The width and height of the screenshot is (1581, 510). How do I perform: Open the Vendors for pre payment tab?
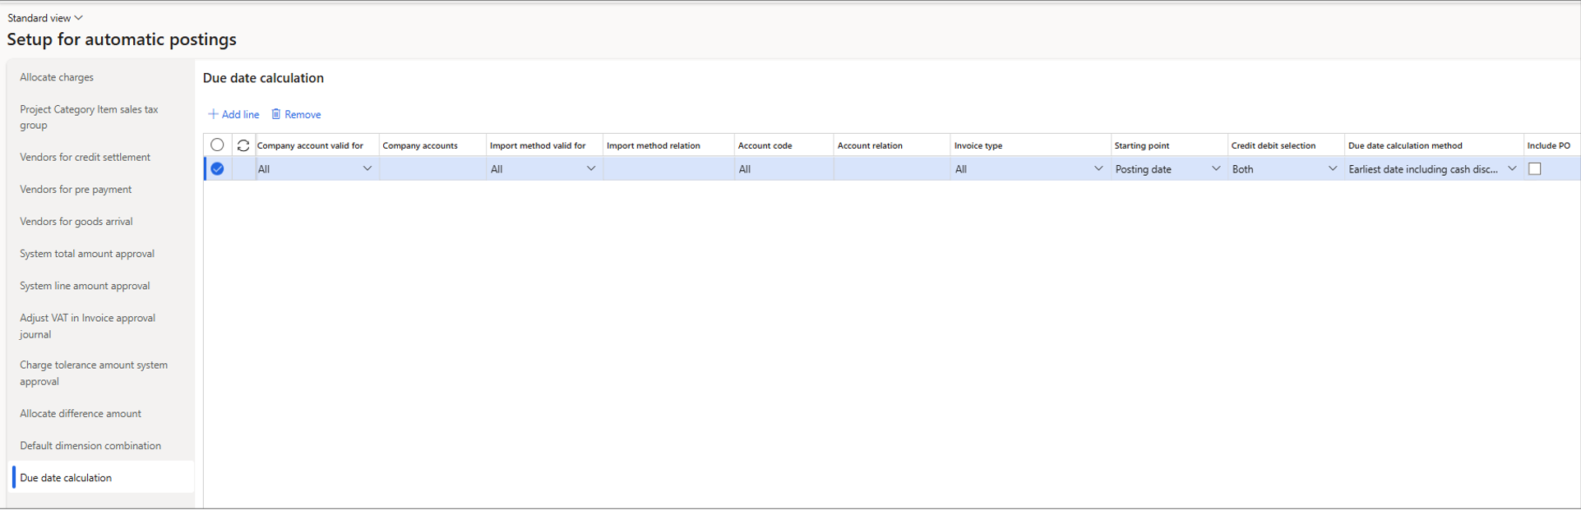coord(76,190)
